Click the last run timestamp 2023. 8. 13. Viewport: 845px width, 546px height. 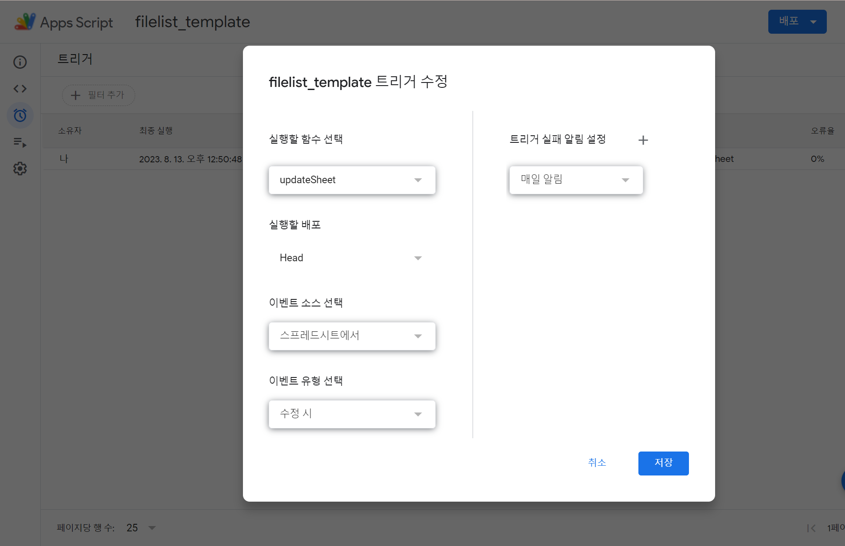(191, 159)
